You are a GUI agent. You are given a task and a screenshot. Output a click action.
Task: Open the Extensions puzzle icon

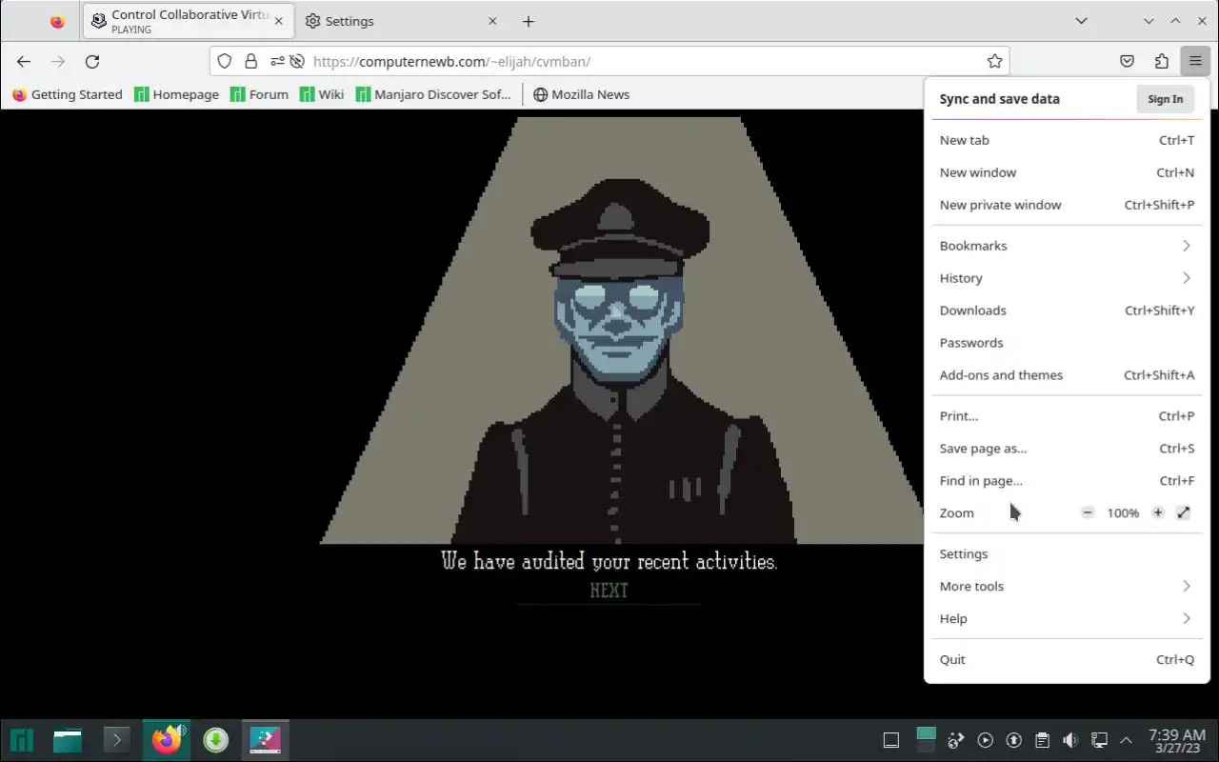[x=1161, y=61]
